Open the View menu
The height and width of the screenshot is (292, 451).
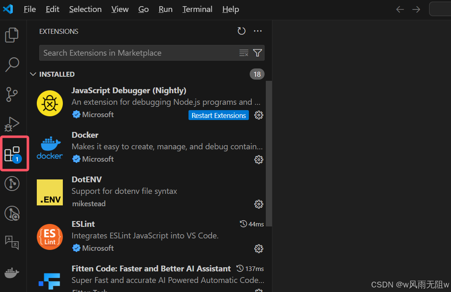click(120, 9)
